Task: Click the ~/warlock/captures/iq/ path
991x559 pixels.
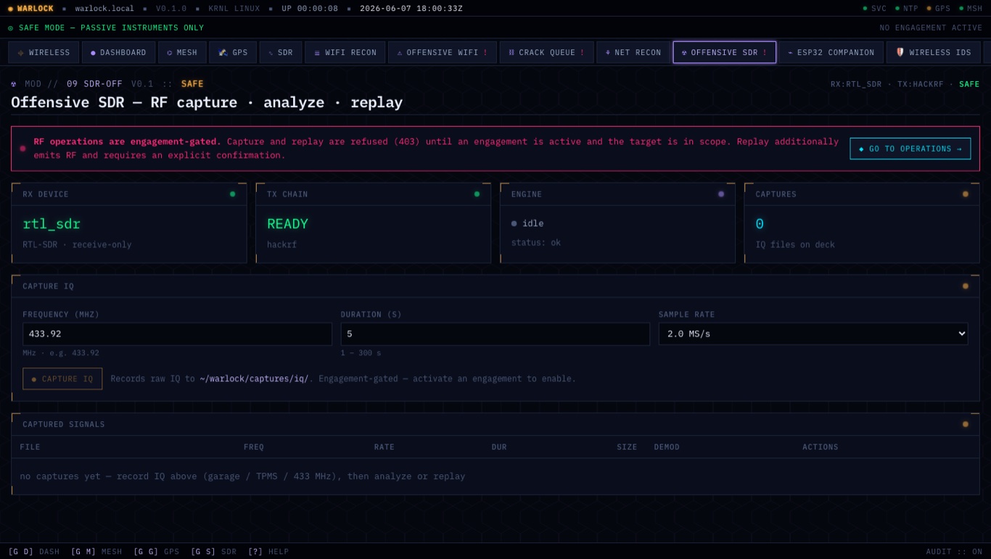Action: (x=254, y=378)
